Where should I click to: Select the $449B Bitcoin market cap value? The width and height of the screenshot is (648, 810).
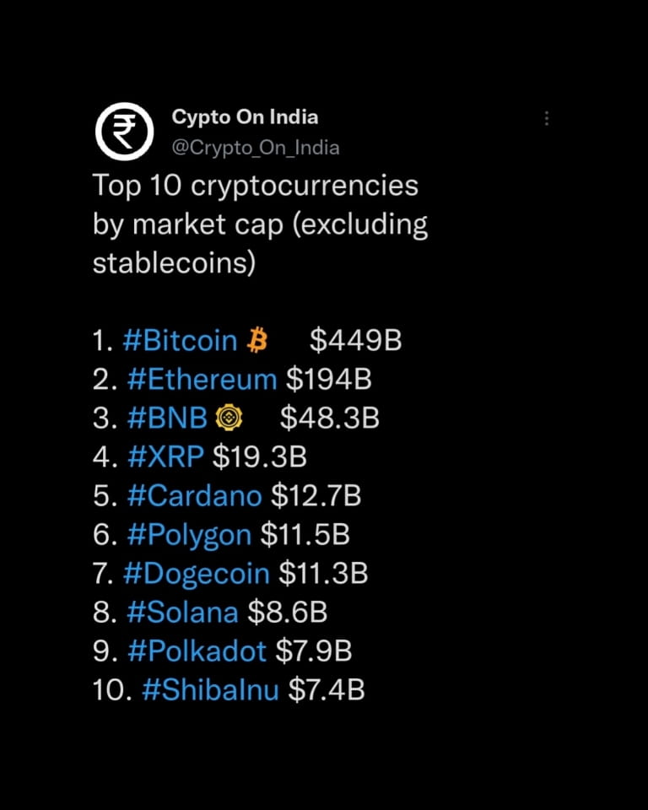click(x=354, y=340)
